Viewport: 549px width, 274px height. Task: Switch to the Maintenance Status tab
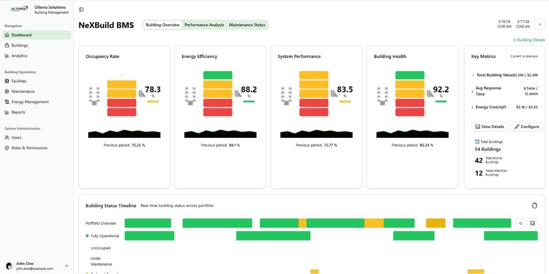click(247, 25)
